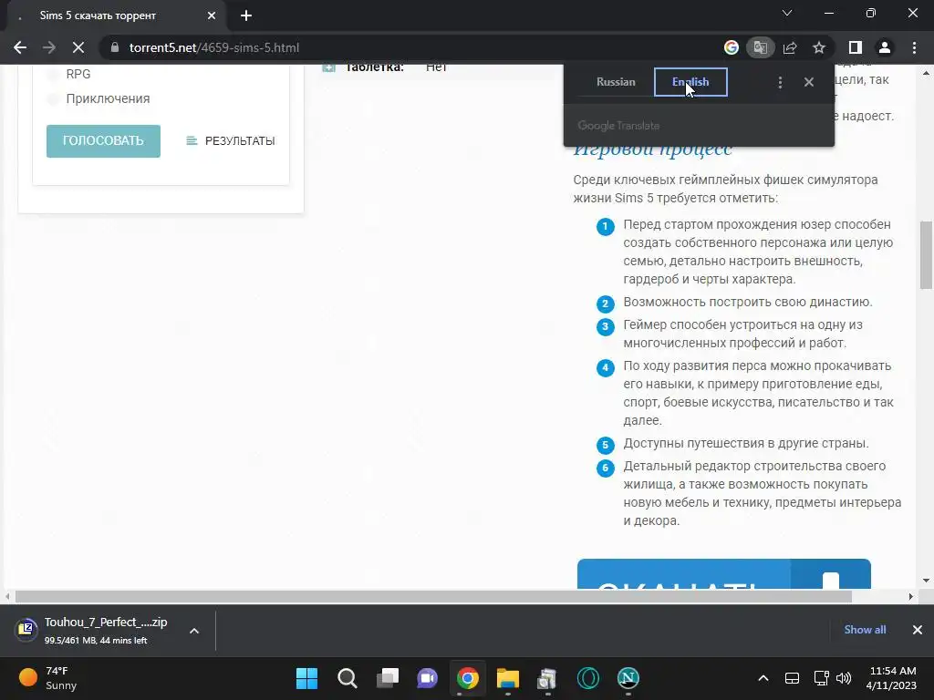Click the address bar URL
Viewport: 934px width, 700px height.
tap(214, 47)
